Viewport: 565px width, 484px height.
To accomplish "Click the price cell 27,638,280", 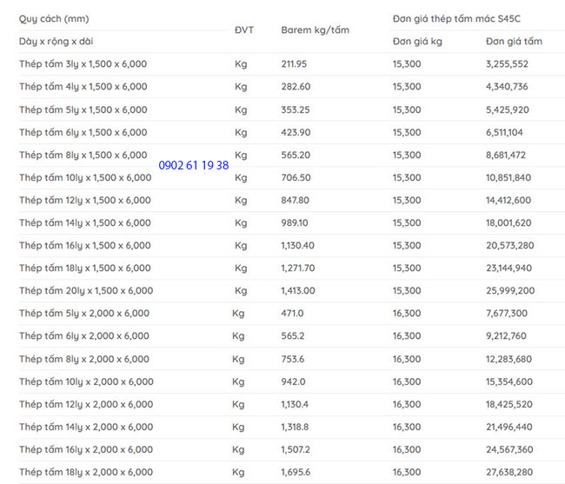I will pyautogui.click(x=508, y=472).
